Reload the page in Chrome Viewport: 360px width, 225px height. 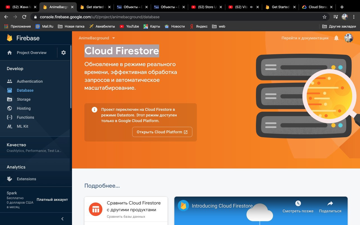pos(24,17)
